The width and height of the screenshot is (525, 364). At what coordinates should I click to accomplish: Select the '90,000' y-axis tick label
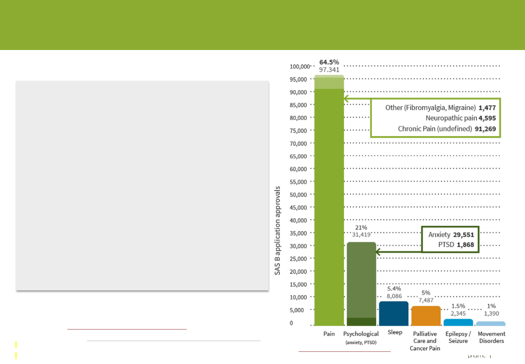298,92
